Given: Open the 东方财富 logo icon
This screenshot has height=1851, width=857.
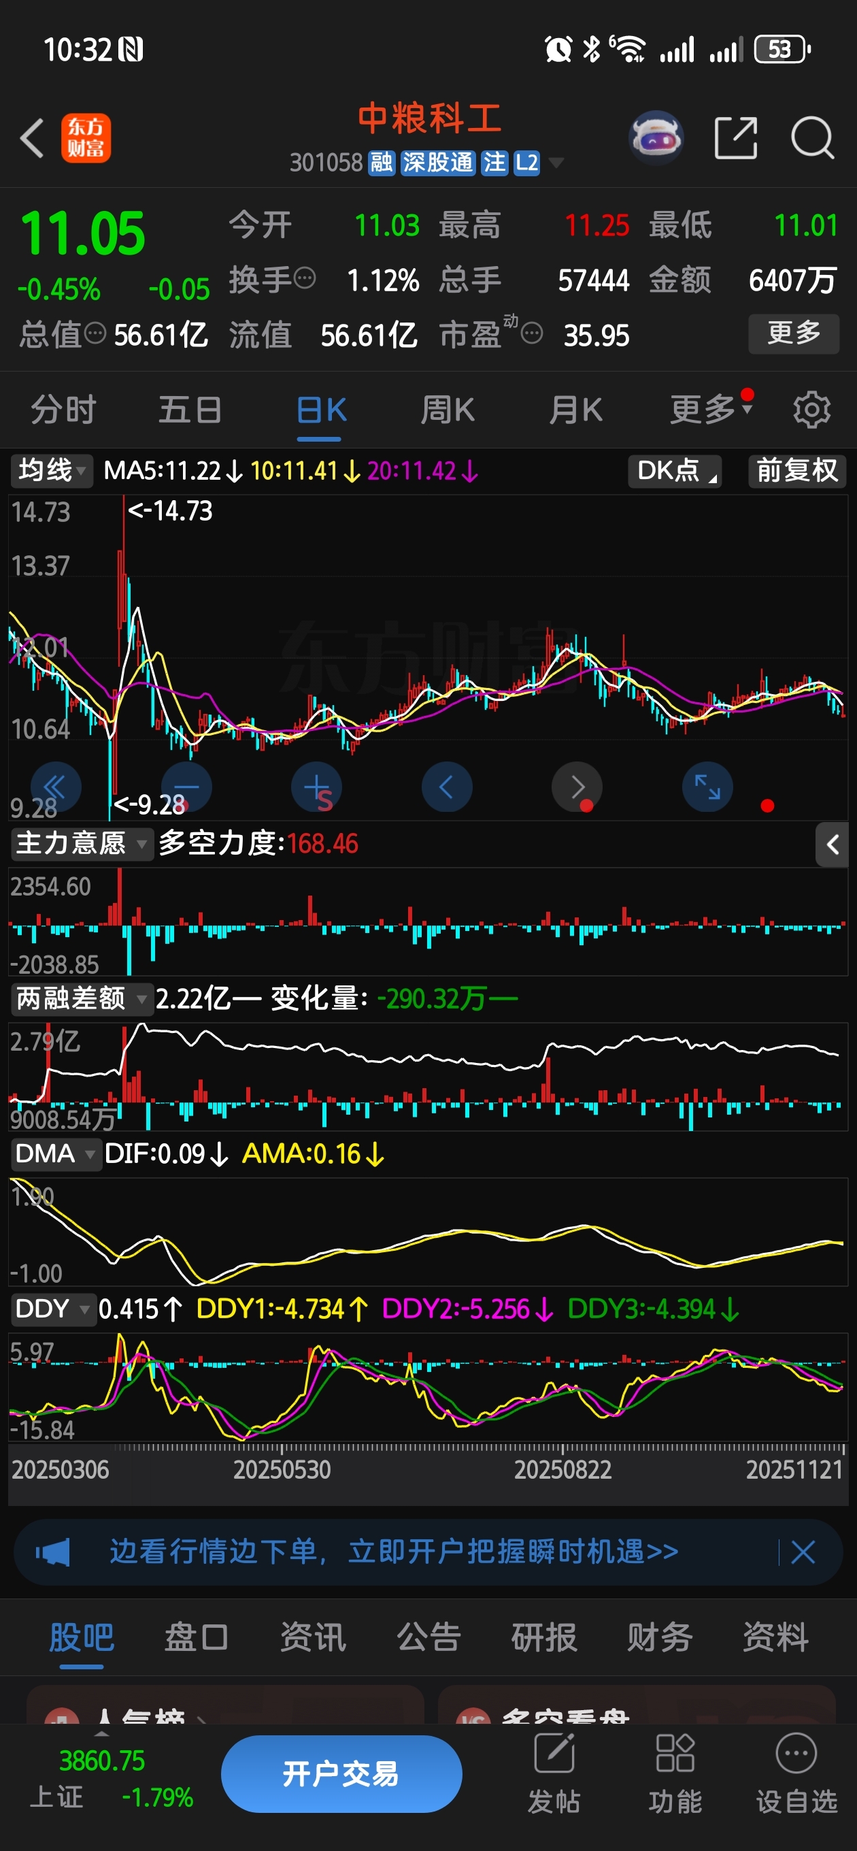Looking at the screenshot, I should 86,138.
